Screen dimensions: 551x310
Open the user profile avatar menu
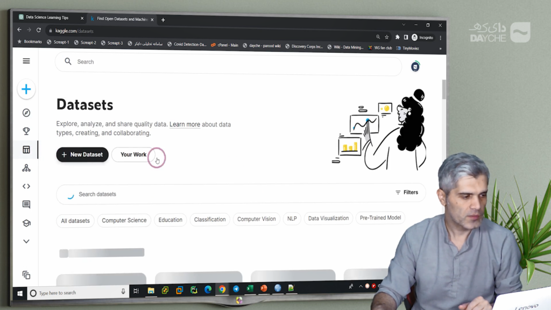pyautogui.click(x=415, y=67)
